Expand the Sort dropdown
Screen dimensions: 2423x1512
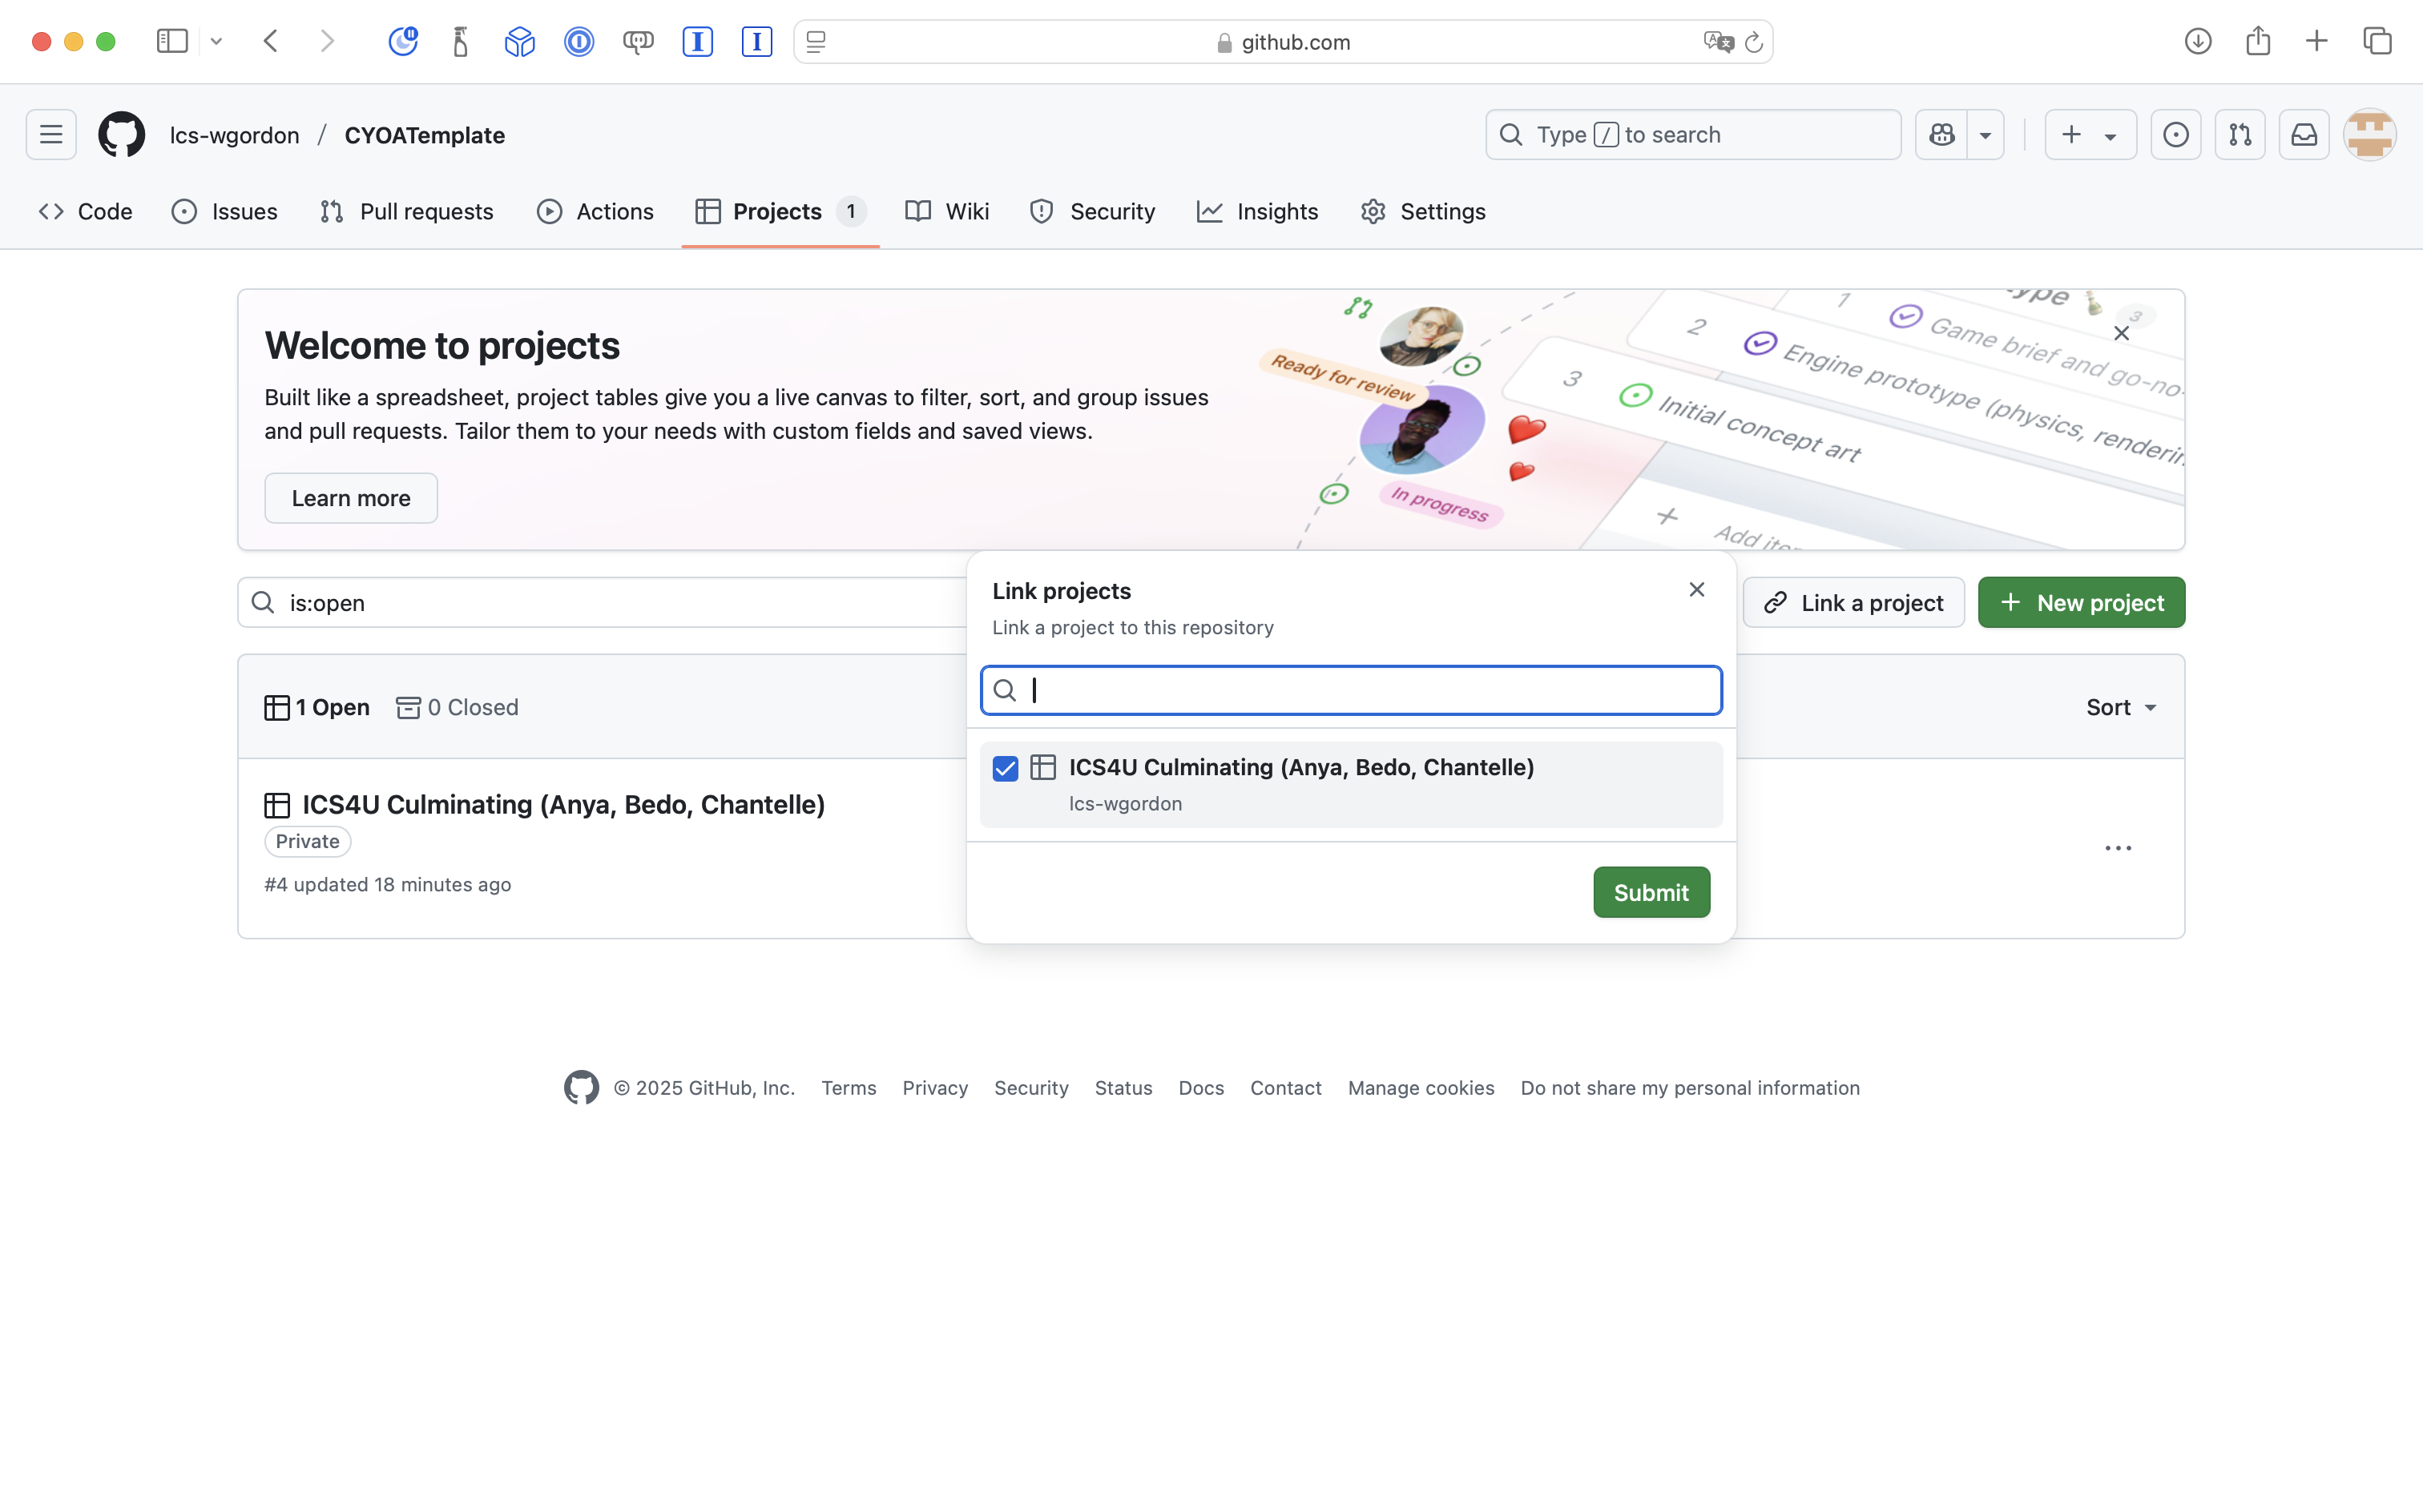[x=2120, y=707]
